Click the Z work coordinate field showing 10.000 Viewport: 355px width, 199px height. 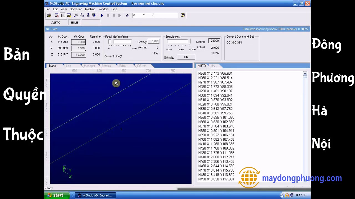coord(78,55)
